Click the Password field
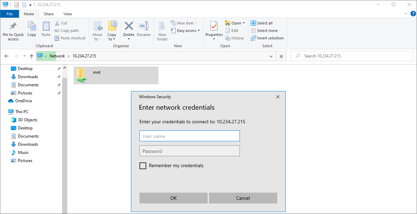Image resolution: width=417 pixels, height=214 pixels. [190, 151]
